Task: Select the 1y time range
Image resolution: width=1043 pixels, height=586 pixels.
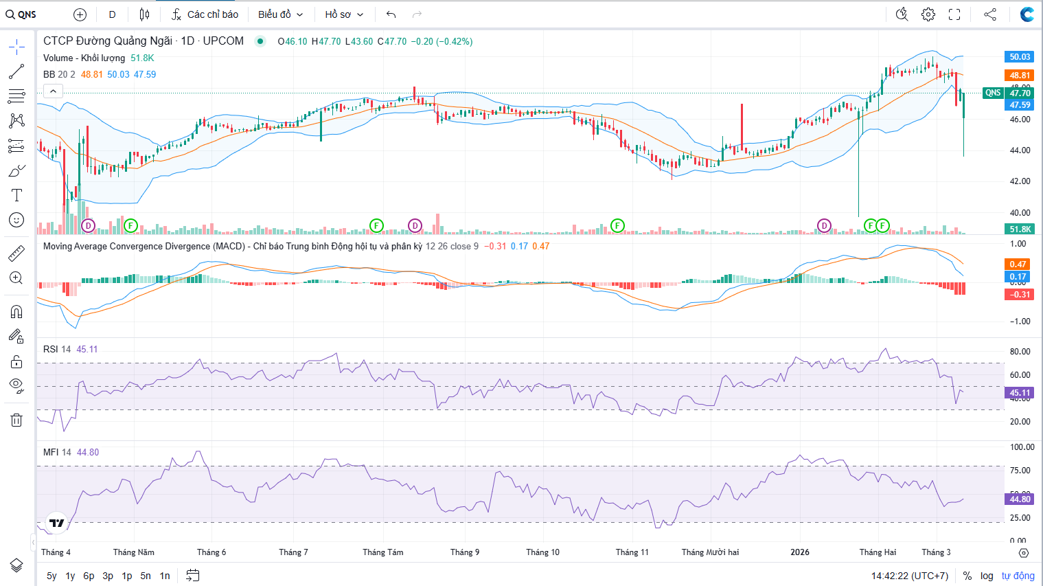Action: point(70,576)
